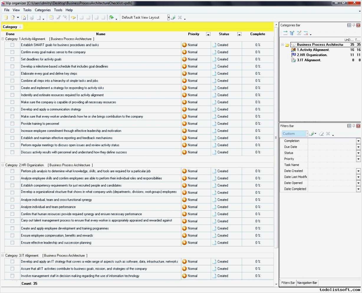This screenshot has height=293, width=362.
Task: Click Normal priority icon for 'Provide training to personnel'
Action: coord(185,124)
